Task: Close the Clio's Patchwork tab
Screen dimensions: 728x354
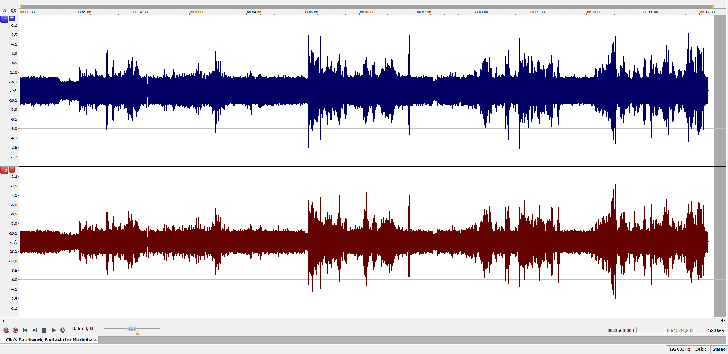Action: coord(96,340)
